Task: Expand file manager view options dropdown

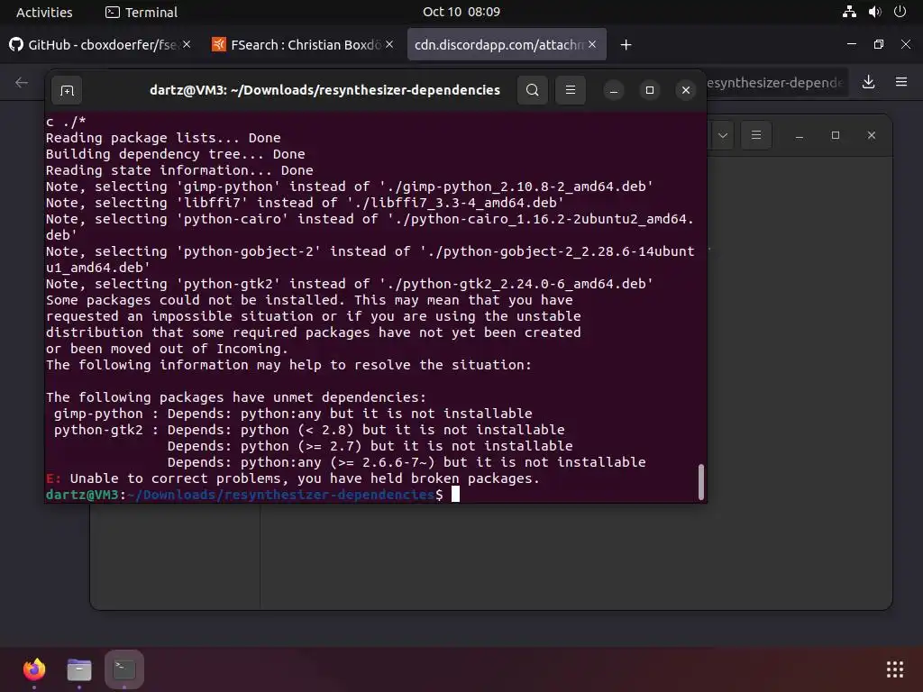Action: click(x=723, y=135)
